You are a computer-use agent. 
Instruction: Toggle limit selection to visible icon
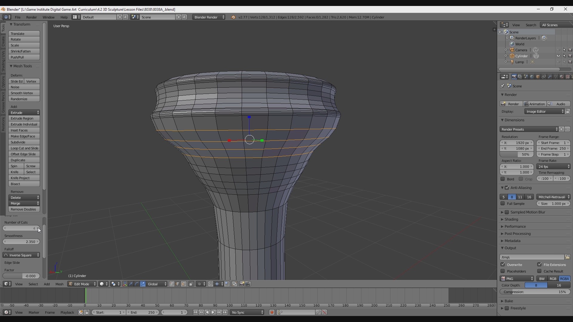click(191, 284)
